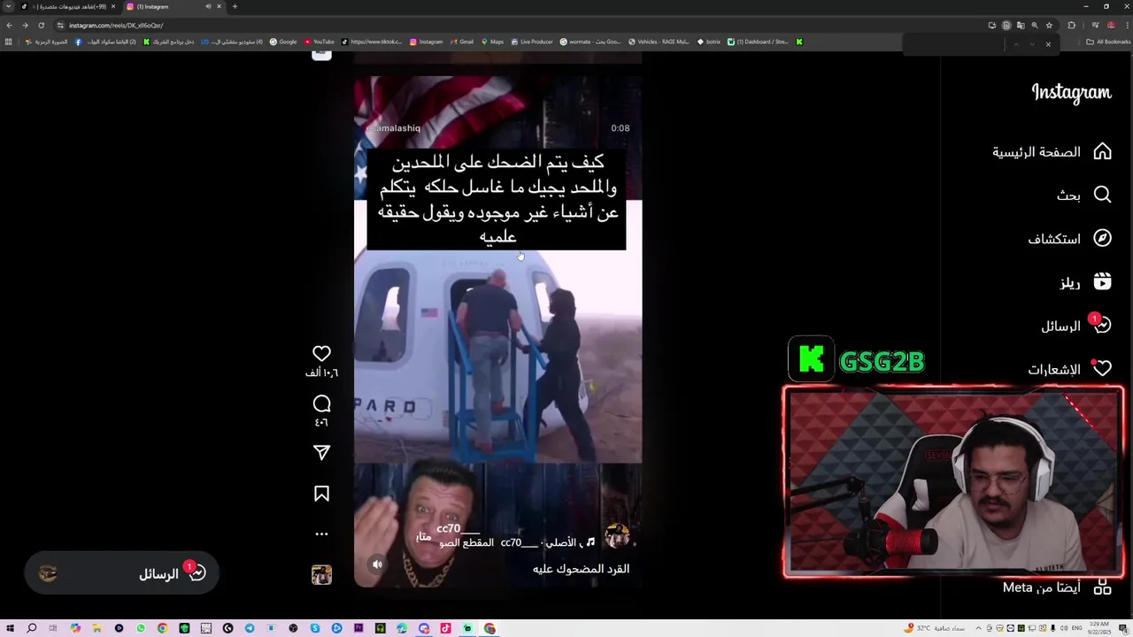The image size is (1133, 637).
Task: Open Instagram Search (بحث)
Action: [1083, 195]
